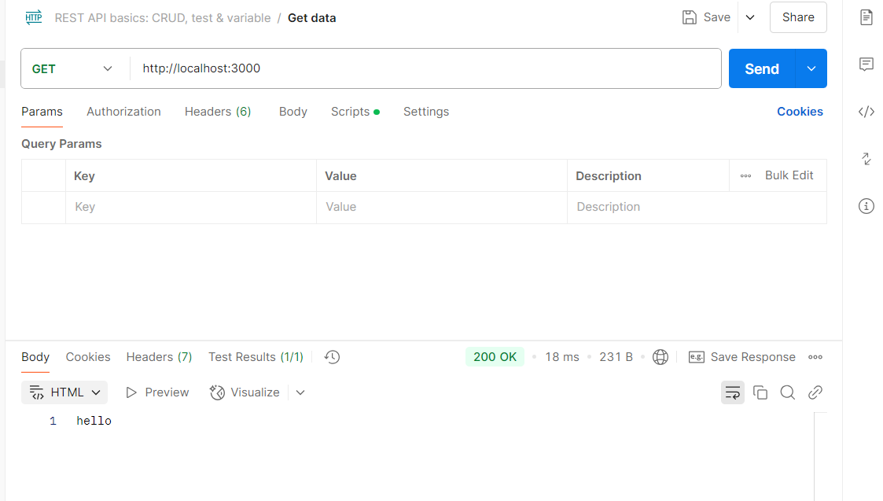Open the HTML response format dropdown

[64, 392]
